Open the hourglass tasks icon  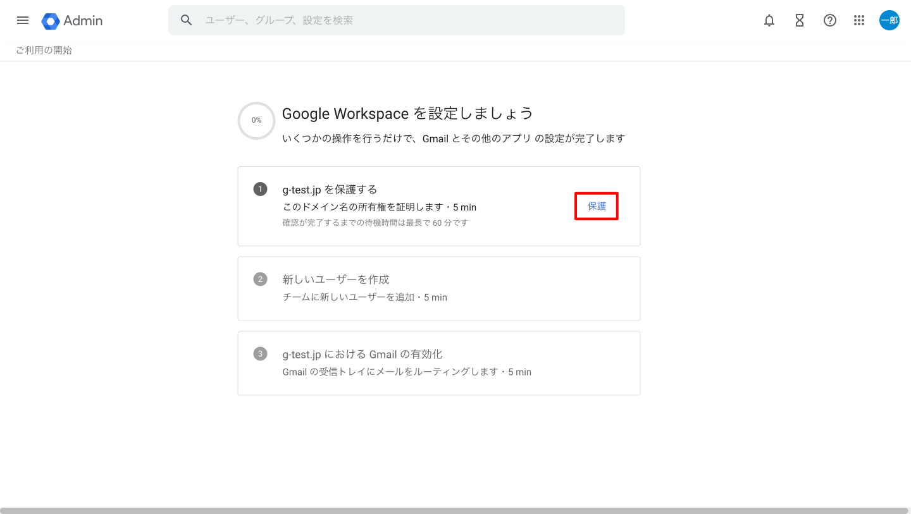pos(800,20)
